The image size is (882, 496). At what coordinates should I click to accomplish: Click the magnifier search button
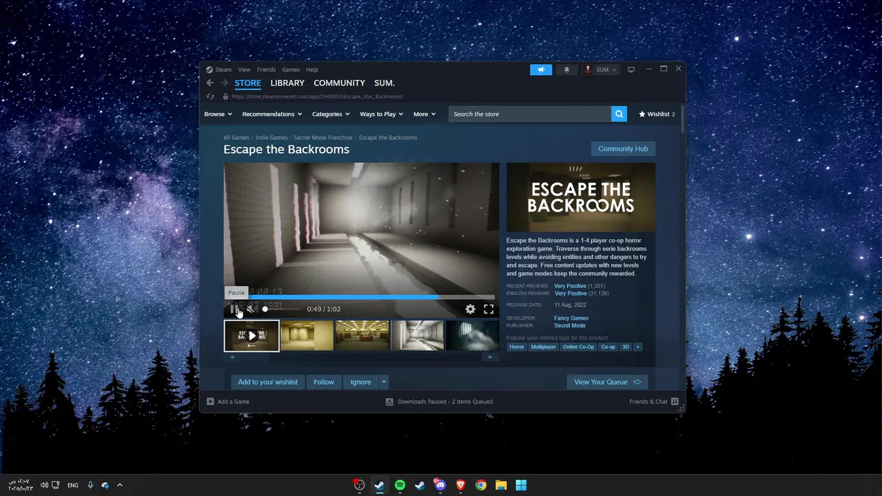pyautogui.click(x=619, y=114)
